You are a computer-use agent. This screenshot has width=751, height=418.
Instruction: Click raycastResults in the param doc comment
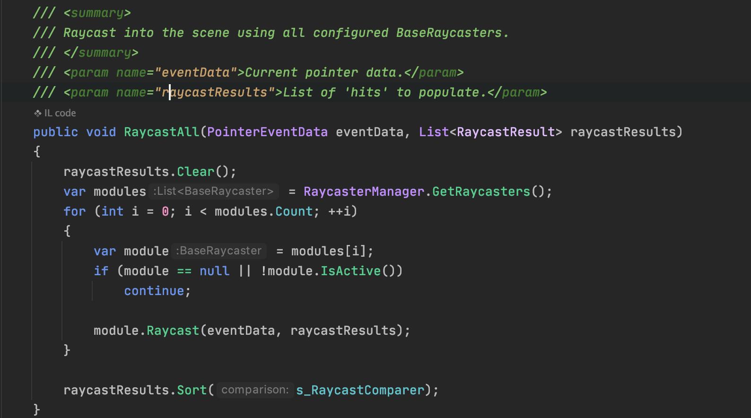[x=214, y=92]
